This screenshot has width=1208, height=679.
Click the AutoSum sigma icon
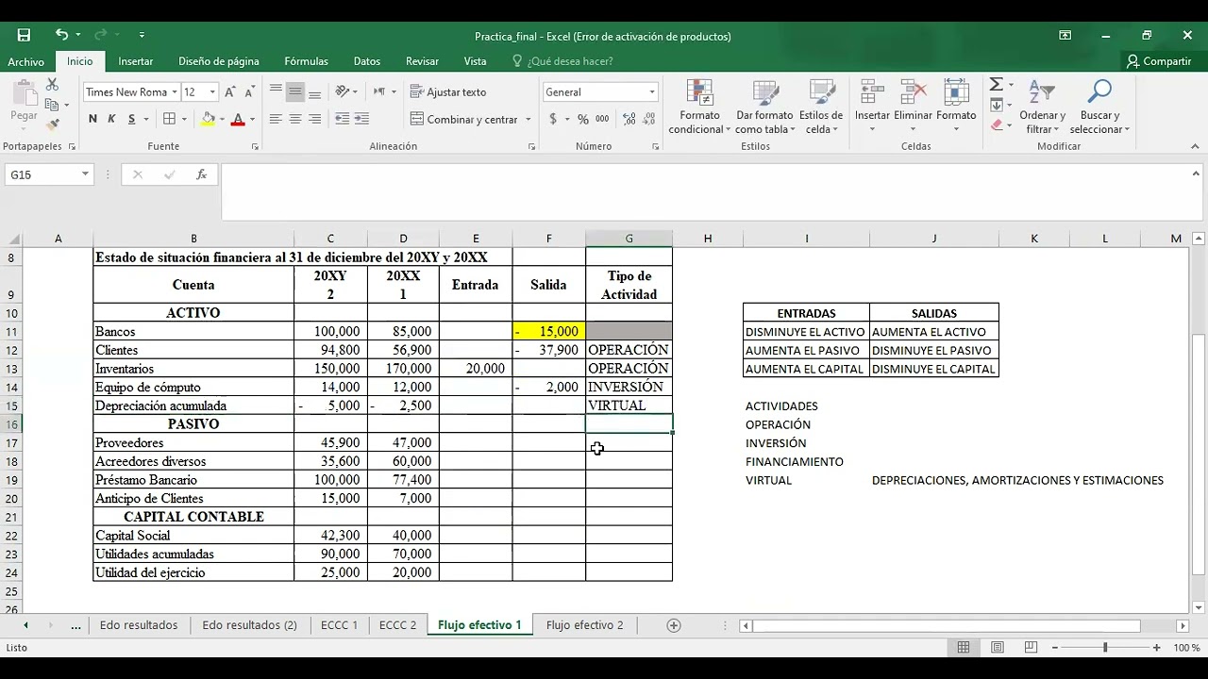tap(996, 85)
